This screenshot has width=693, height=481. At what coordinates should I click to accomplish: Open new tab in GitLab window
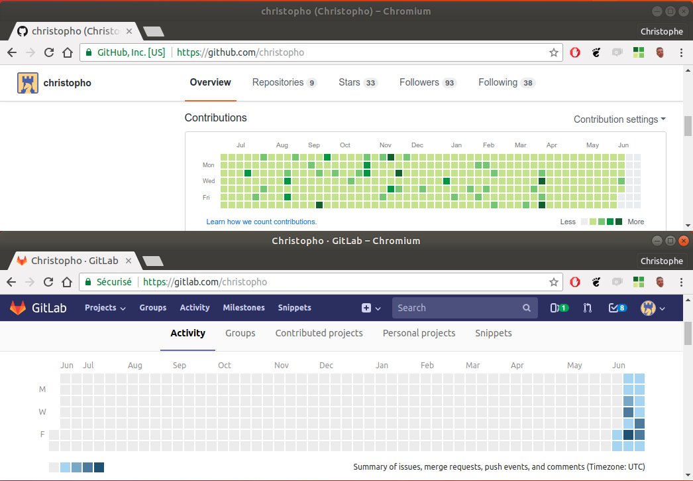click(153, 261)
